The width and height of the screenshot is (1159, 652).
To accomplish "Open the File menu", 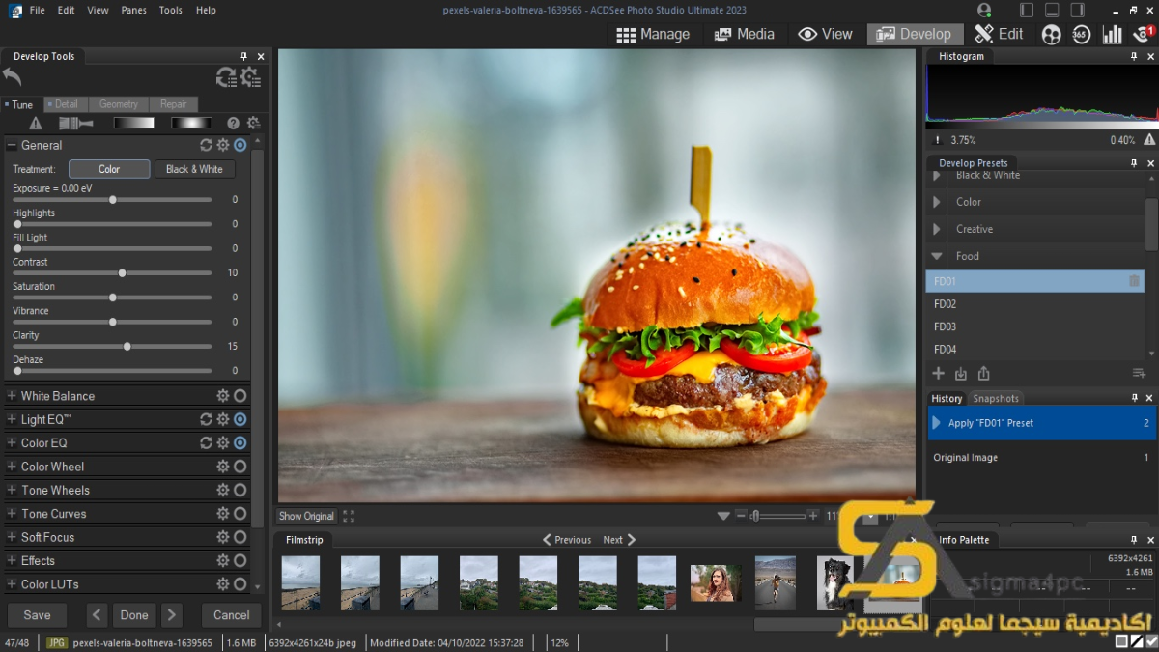I will [37, 10].
